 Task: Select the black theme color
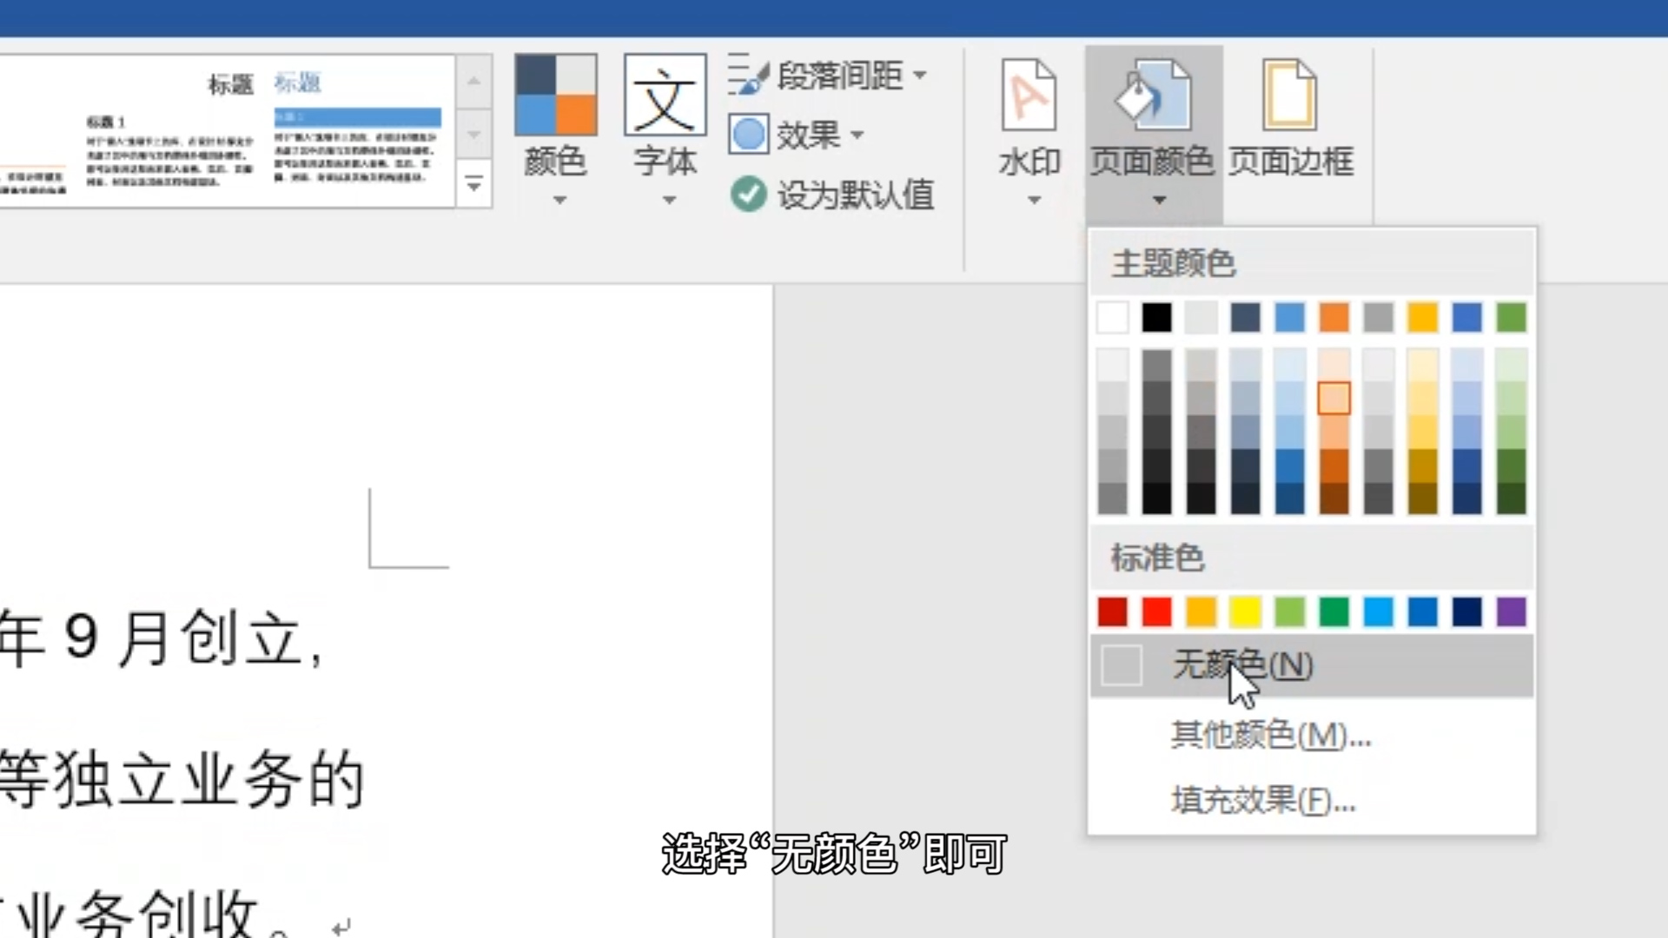click(1156, 318)
